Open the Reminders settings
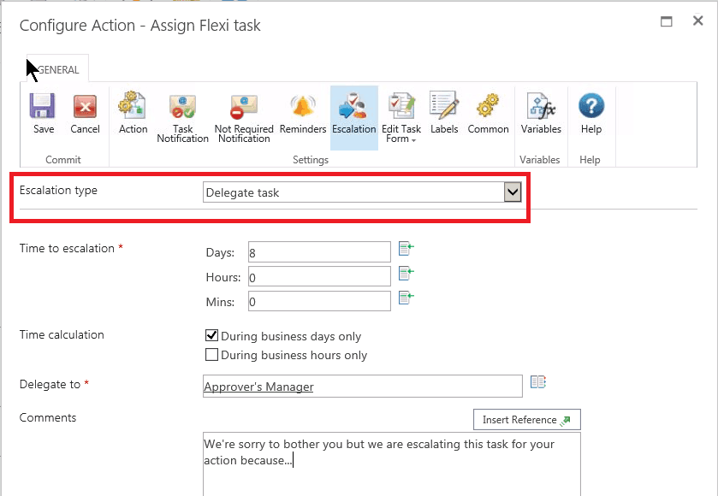Screen dimensions: 718x496 coord(303,114)
